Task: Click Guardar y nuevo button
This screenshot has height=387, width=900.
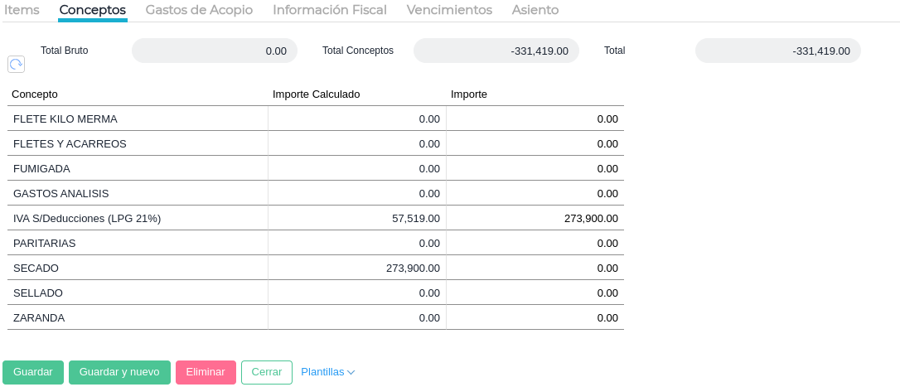Action: click(119, 372)
